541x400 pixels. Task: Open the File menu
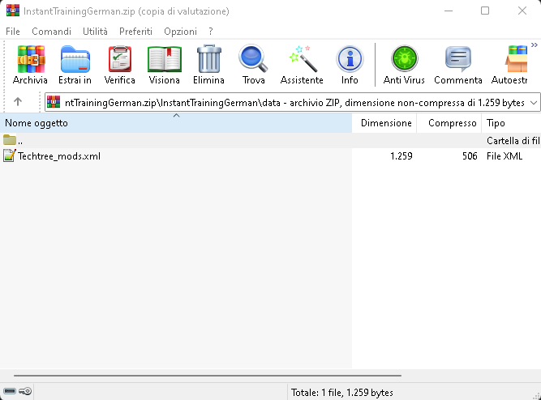click(x=13, y=32)
